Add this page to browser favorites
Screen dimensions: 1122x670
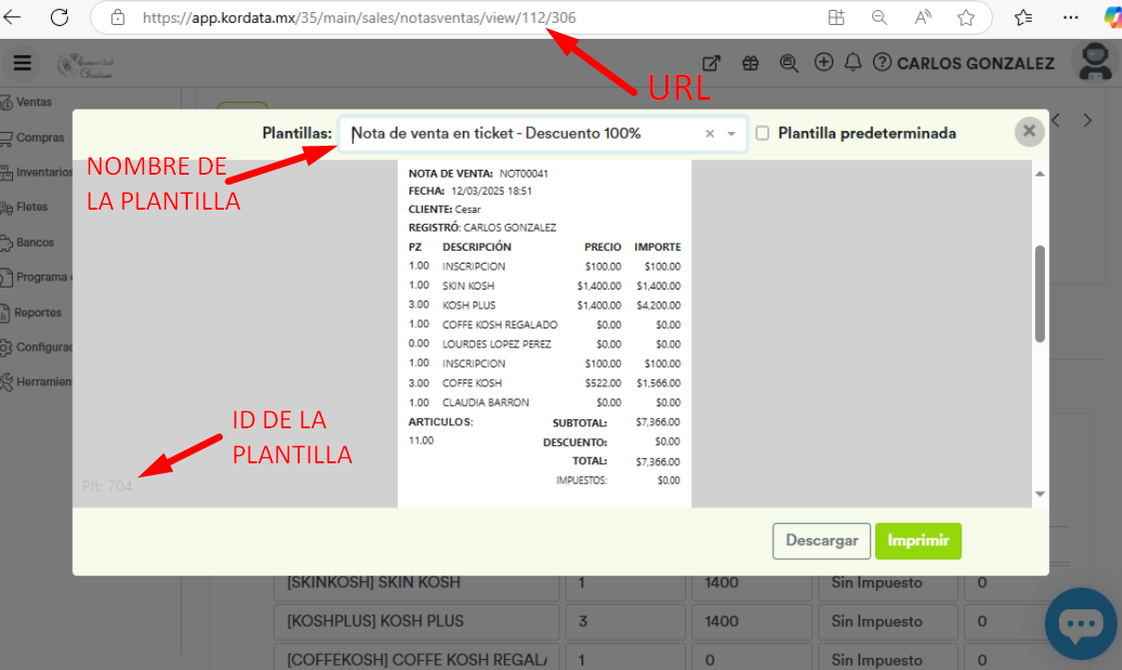(x=965, y=17)
